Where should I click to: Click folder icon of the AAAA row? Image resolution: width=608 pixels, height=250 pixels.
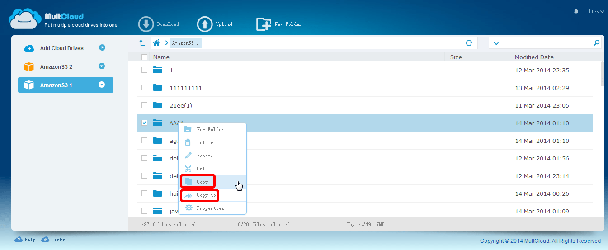[157, 123]
